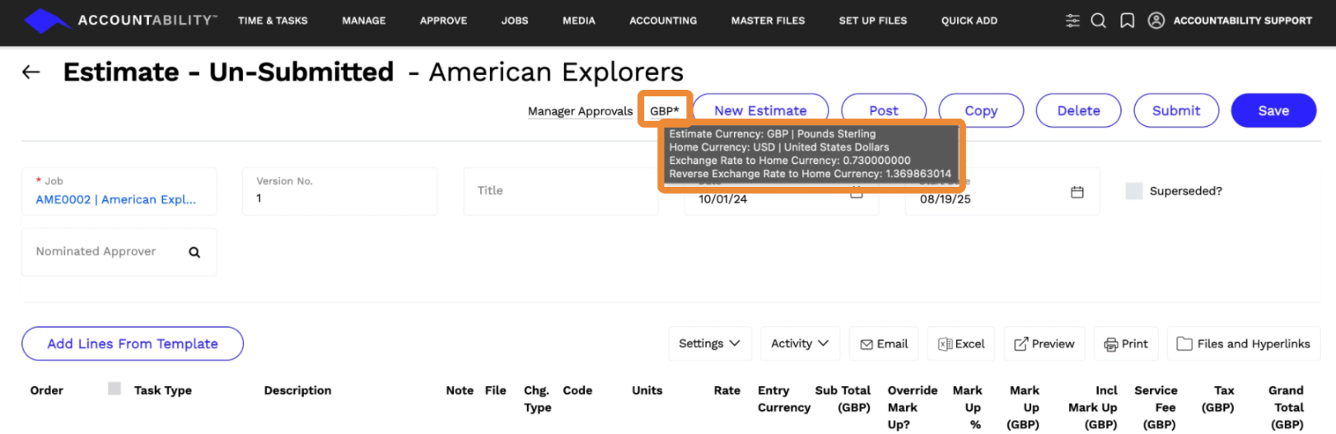Check the select-all box in table header
Image resolution: width=1336 pixels, height=434 pixels.
tap(114, 389)
